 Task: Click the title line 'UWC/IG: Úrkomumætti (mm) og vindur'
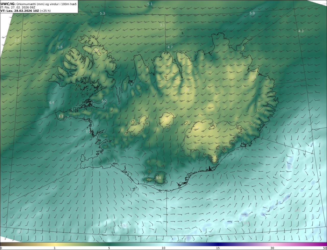38,4
